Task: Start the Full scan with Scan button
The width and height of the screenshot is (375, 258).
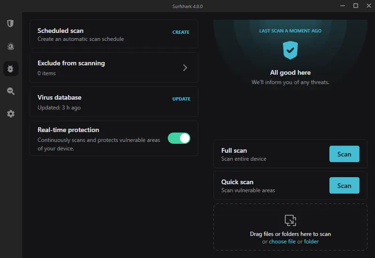Action: coord(344,154)
